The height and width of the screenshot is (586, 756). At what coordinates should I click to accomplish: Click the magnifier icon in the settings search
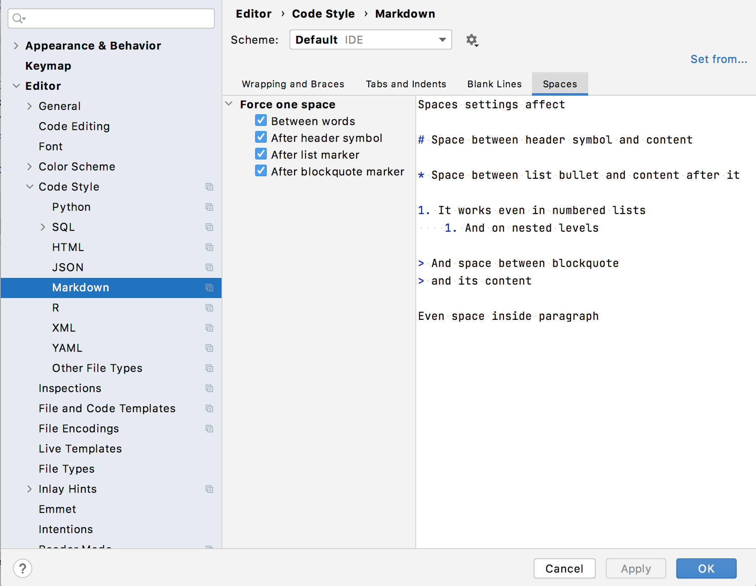[x=17, y=18]
